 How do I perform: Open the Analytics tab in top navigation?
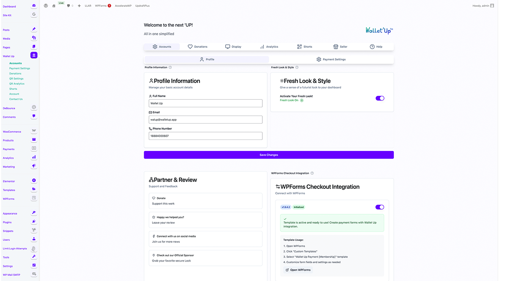[x=269, y=47]
